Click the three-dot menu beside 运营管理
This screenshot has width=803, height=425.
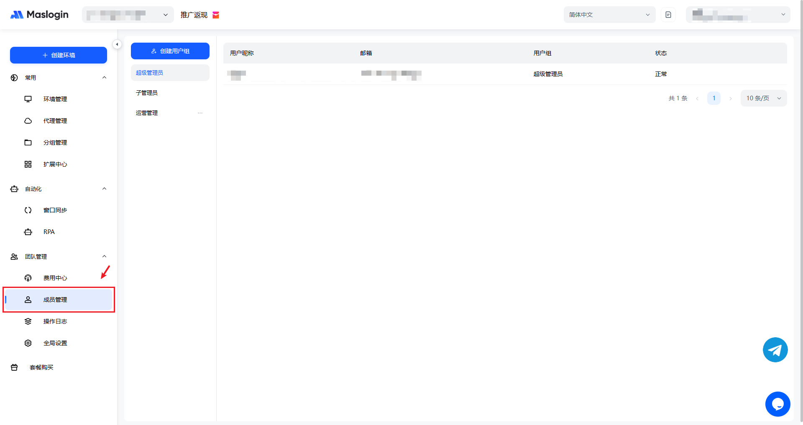click(x=200, y=113)
